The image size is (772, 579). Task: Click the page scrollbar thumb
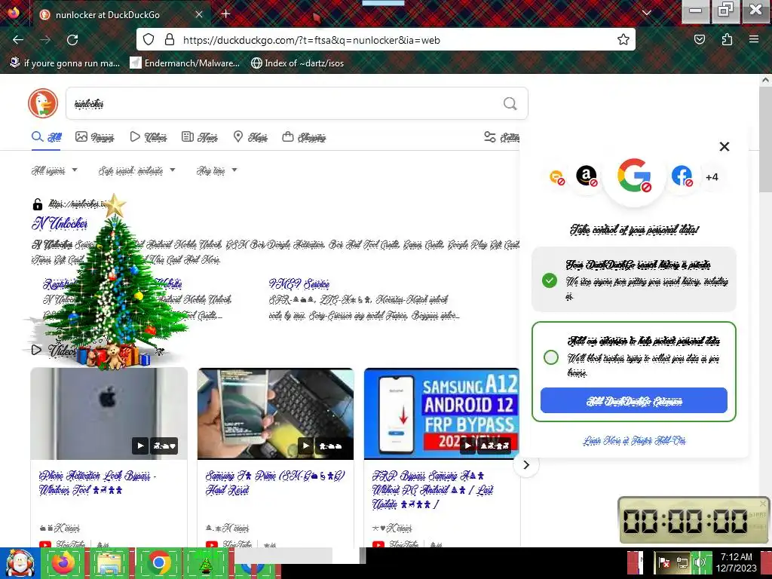[x=766, y=139]
